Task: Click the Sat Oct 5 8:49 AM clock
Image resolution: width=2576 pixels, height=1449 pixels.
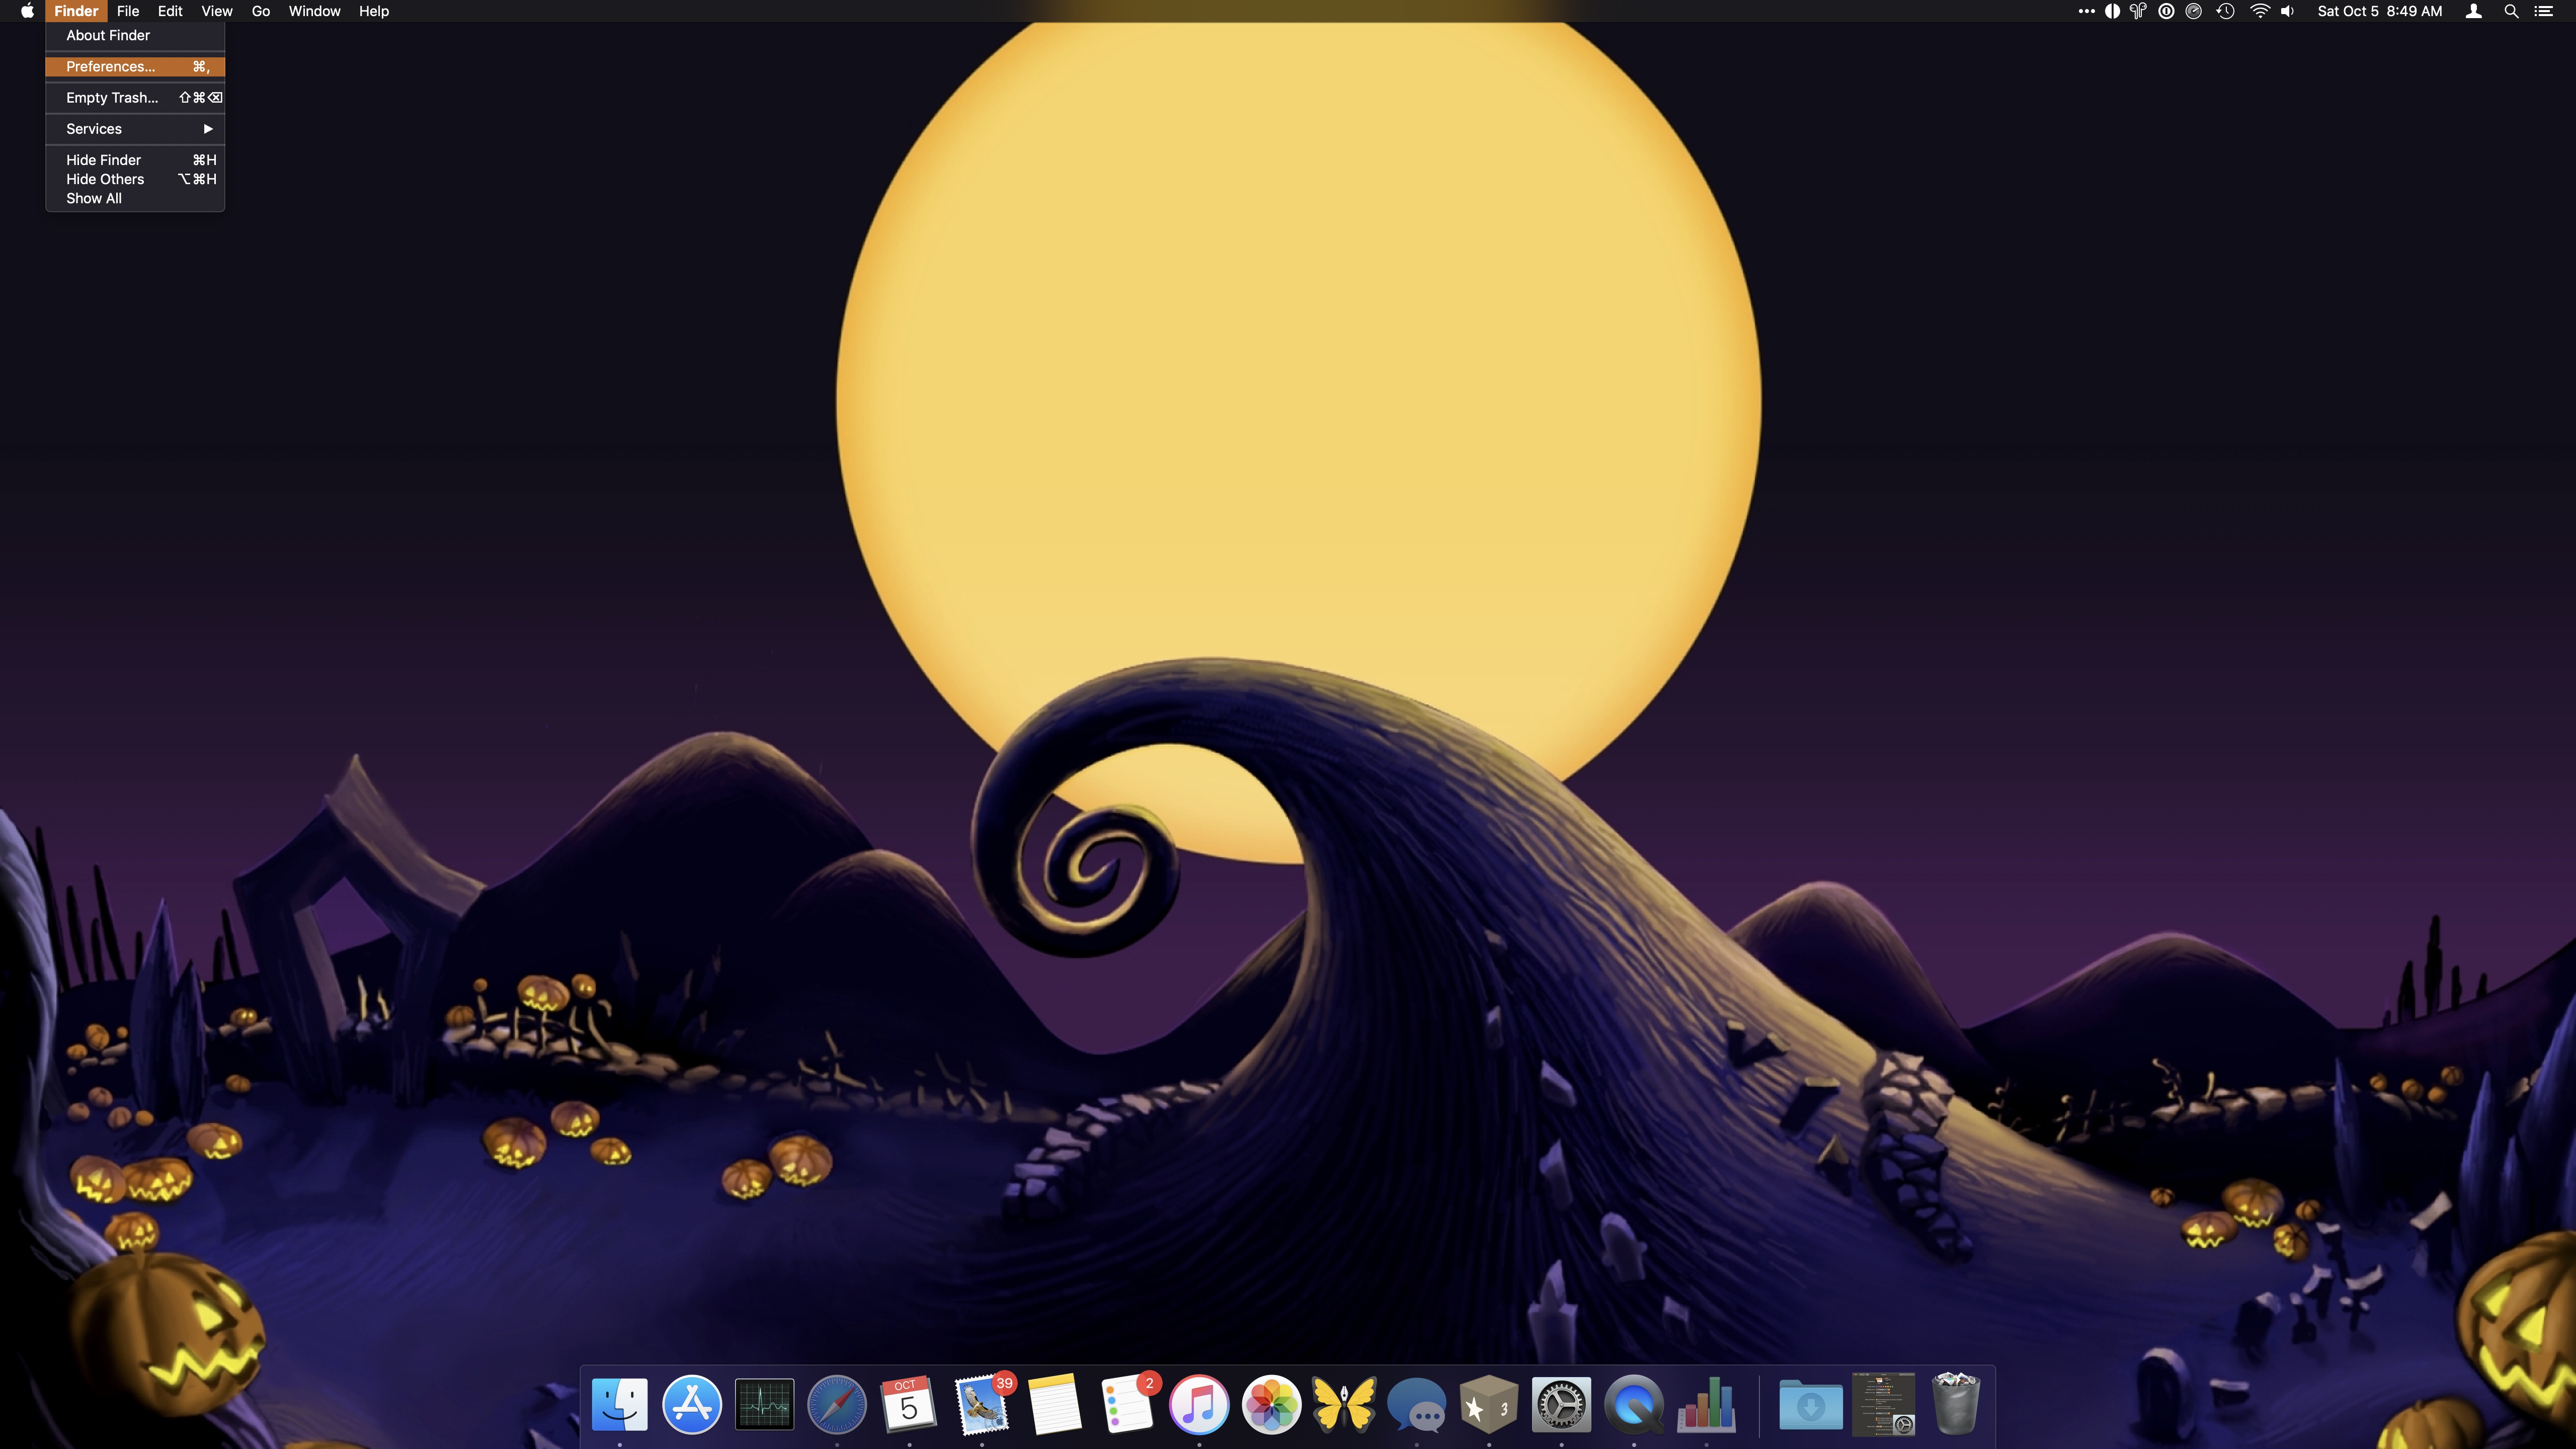Action: point(2380,11)
